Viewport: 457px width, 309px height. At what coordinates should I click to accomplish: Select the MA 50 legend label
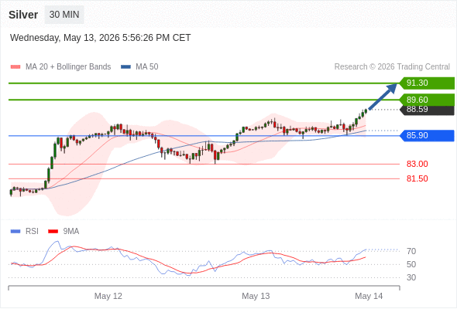click(147, 67)
